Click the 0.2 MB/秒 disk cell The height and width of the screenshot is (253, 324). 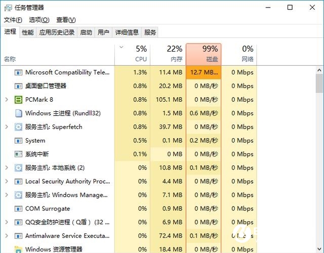[x=204, y=141]
